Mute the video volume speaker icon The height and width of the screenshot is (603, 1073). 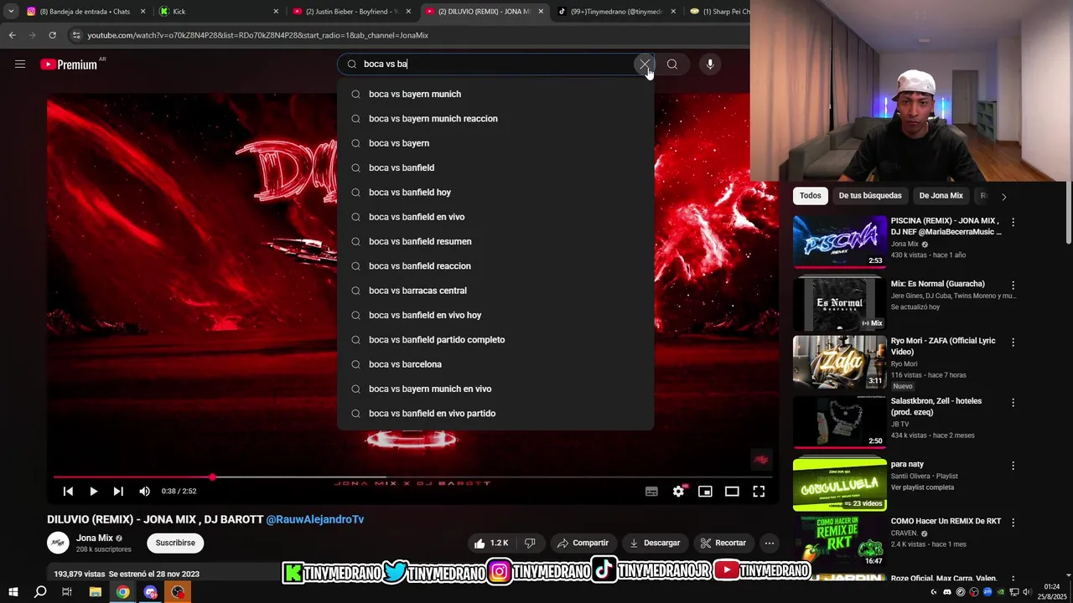144,492
